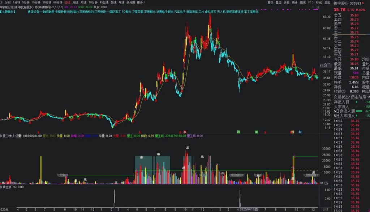Click the 财 marker on the chart

coord(300,132)
